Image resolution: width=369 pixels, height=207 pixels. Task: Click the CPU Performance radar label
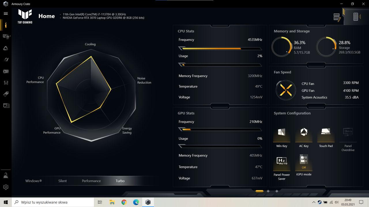(x=35, y=80)
